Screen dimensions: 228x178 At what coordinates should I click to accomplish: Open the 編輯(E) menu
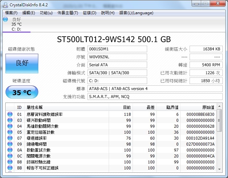point(28,13)
